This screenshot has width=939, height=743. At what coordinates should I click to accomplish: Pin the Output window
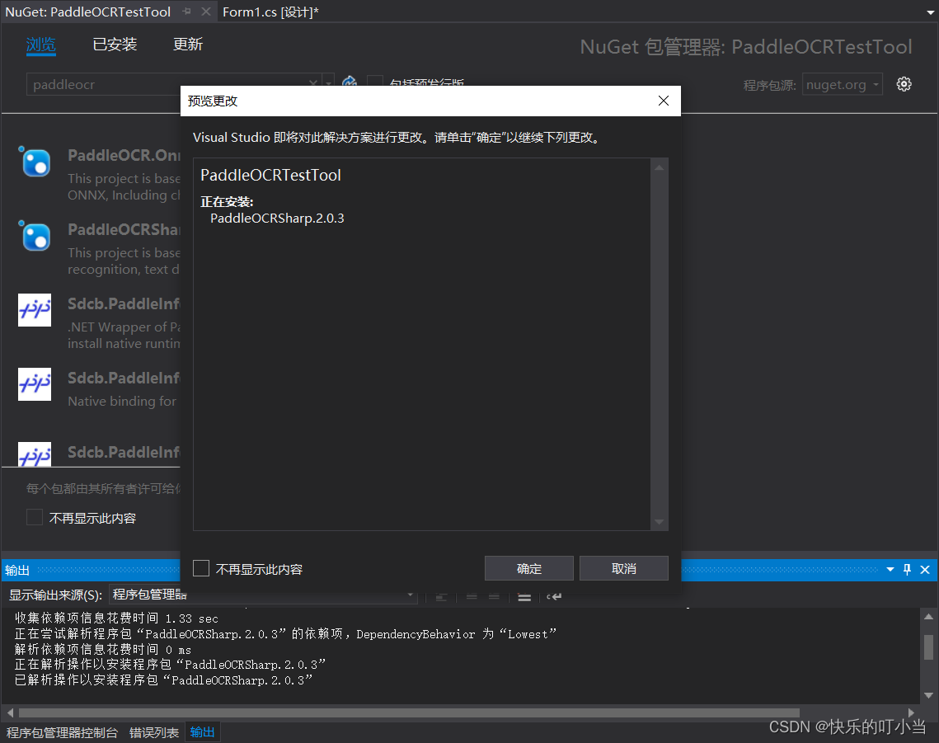[907, 569]
